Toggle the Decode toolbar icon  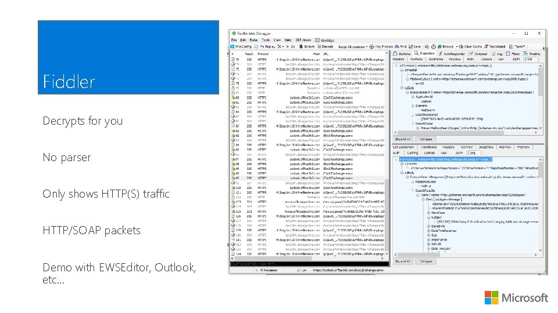tap(320, 46)
